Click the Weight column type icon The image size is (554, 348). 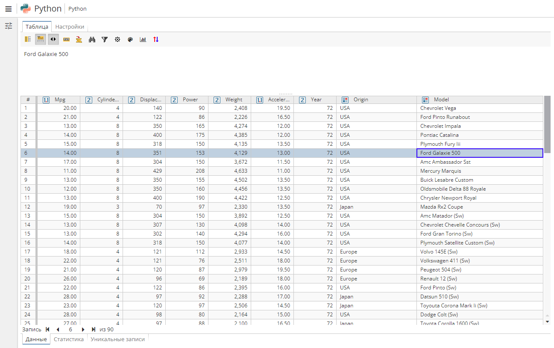click(217, 100)
